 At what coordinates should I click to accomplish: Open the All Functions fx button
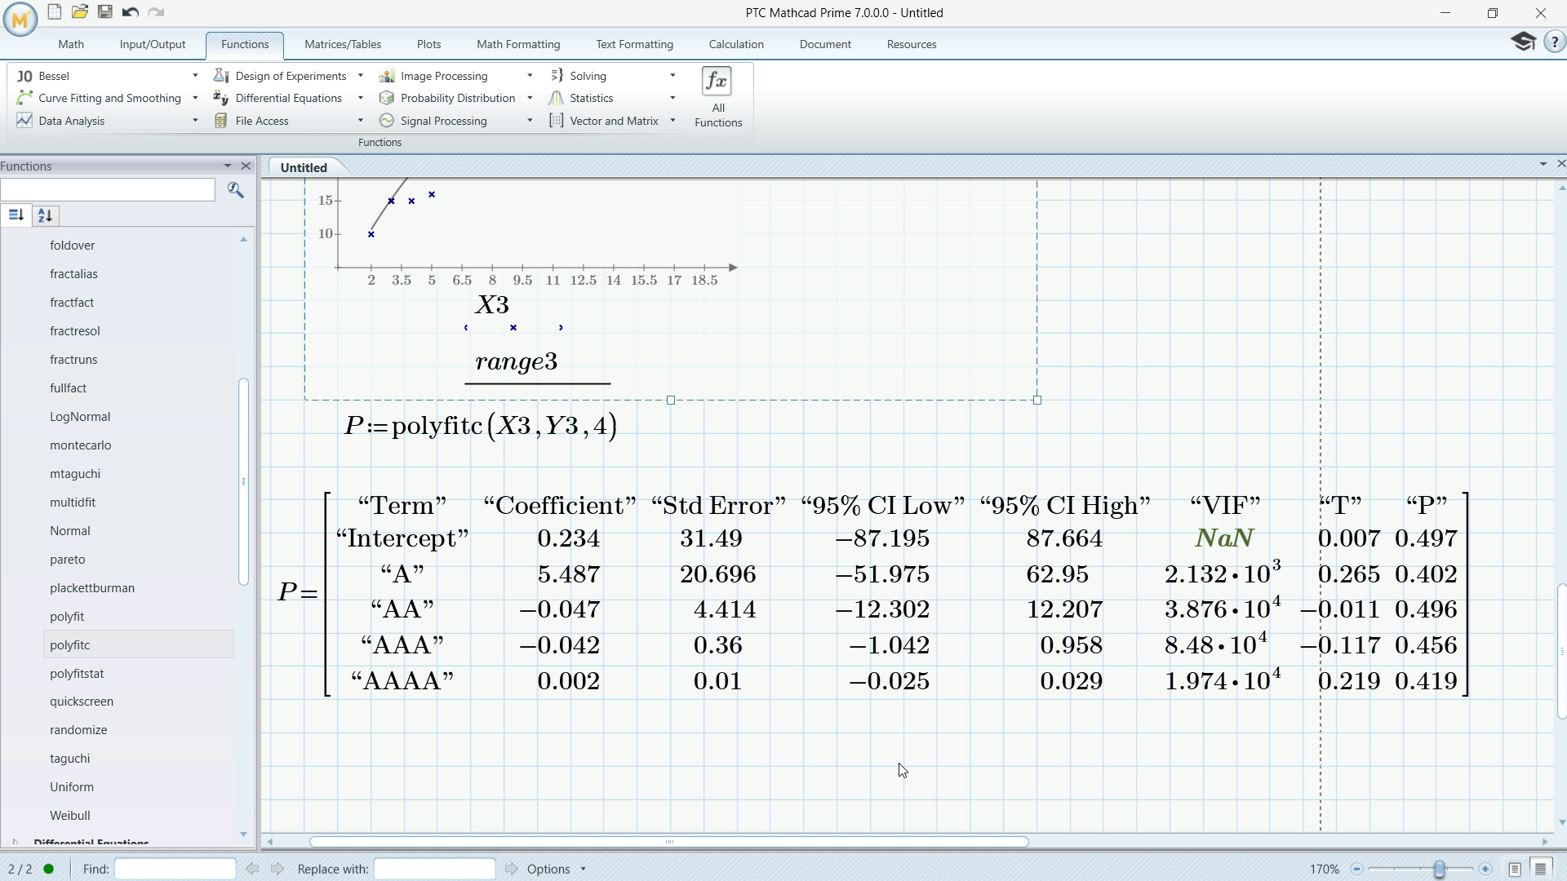(717, 98)
